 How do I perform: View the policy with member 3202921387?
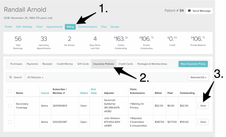coord(203,122)
